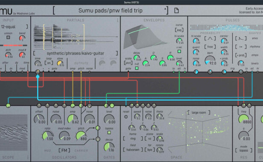The width and height of the screenshot is (263, 162).
Task: Click the blue patch cable node
Action: click(x=38, y=77)
